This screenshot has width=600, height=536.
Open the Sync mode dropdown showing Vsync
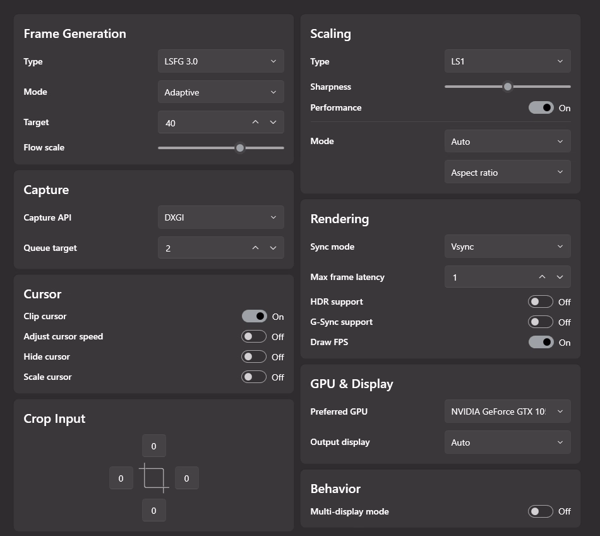click(x=507, y=246)
